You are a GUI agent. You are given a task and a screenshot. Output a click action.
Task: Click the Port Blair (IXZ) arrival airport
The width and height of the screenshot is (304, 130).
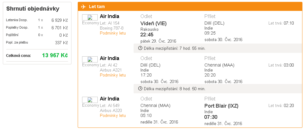click(221, 106)
